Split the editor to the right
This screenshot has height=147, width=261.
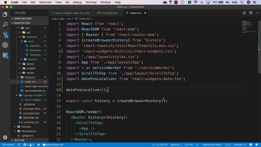[251, 13]
